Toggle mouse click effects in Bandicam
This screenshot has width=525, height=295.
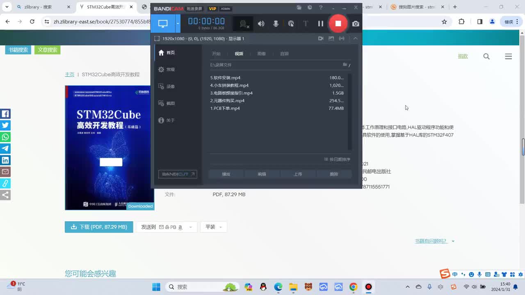coord(291,24)
